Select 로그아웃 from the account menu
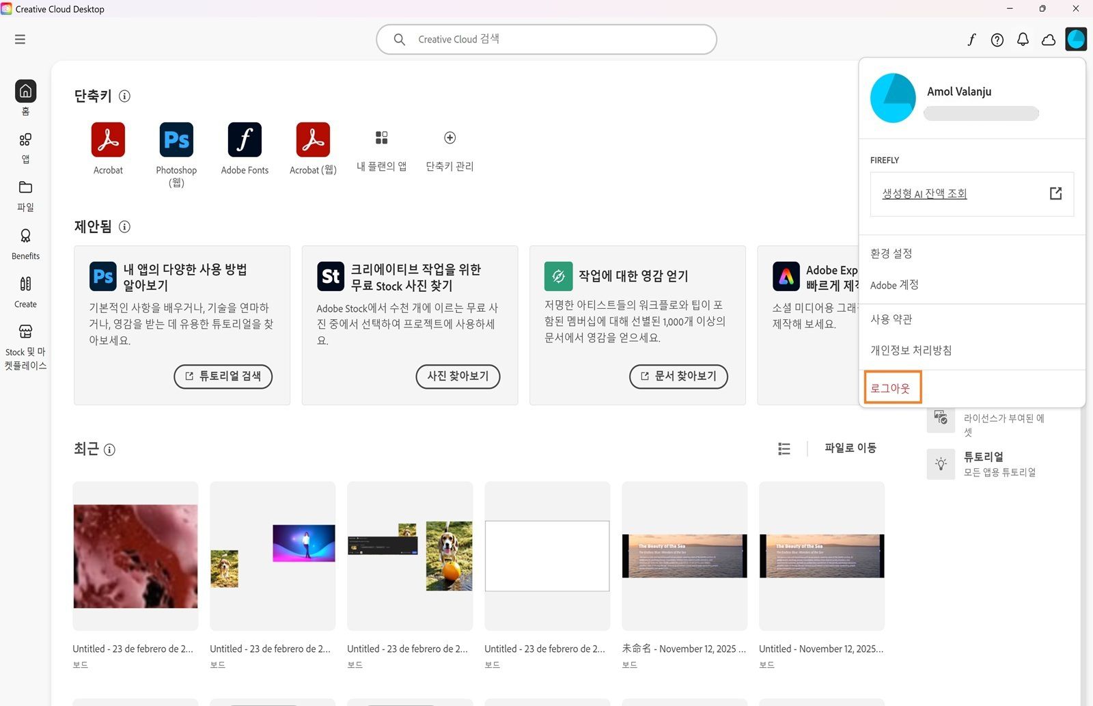Viewport: 1093px width, 706px height. 891,388
